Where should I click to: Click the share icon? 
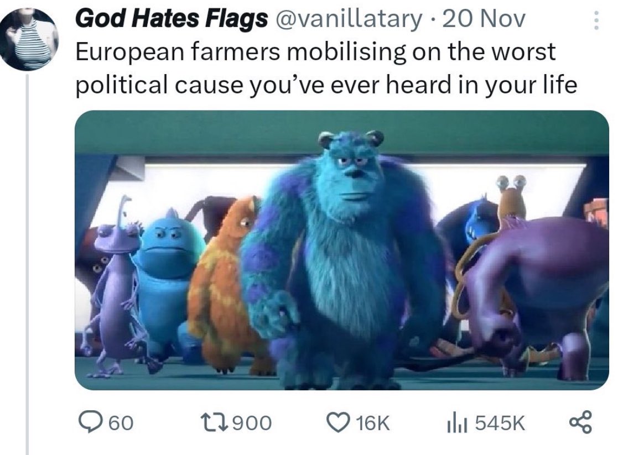[x=580, y=422]
